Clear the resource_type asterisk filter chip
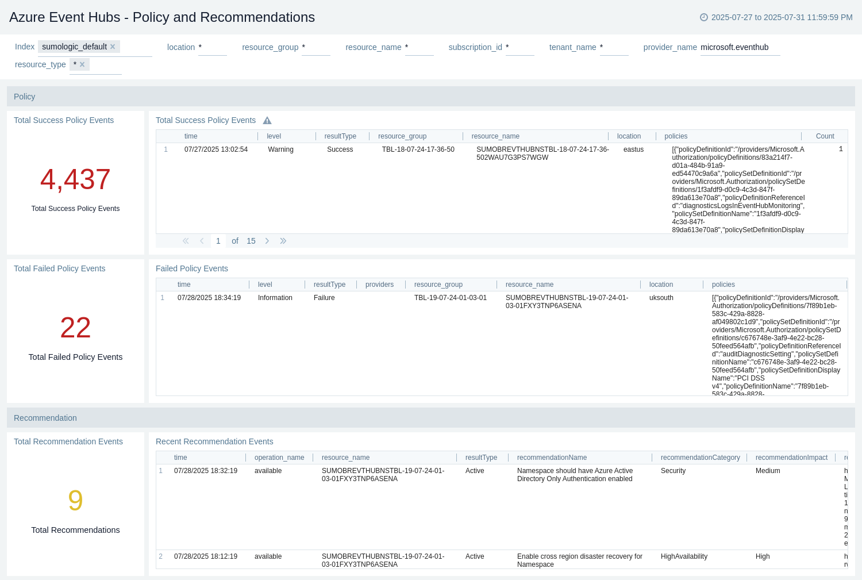The width and height of the screenshot is (862, 580). (82, 64)
